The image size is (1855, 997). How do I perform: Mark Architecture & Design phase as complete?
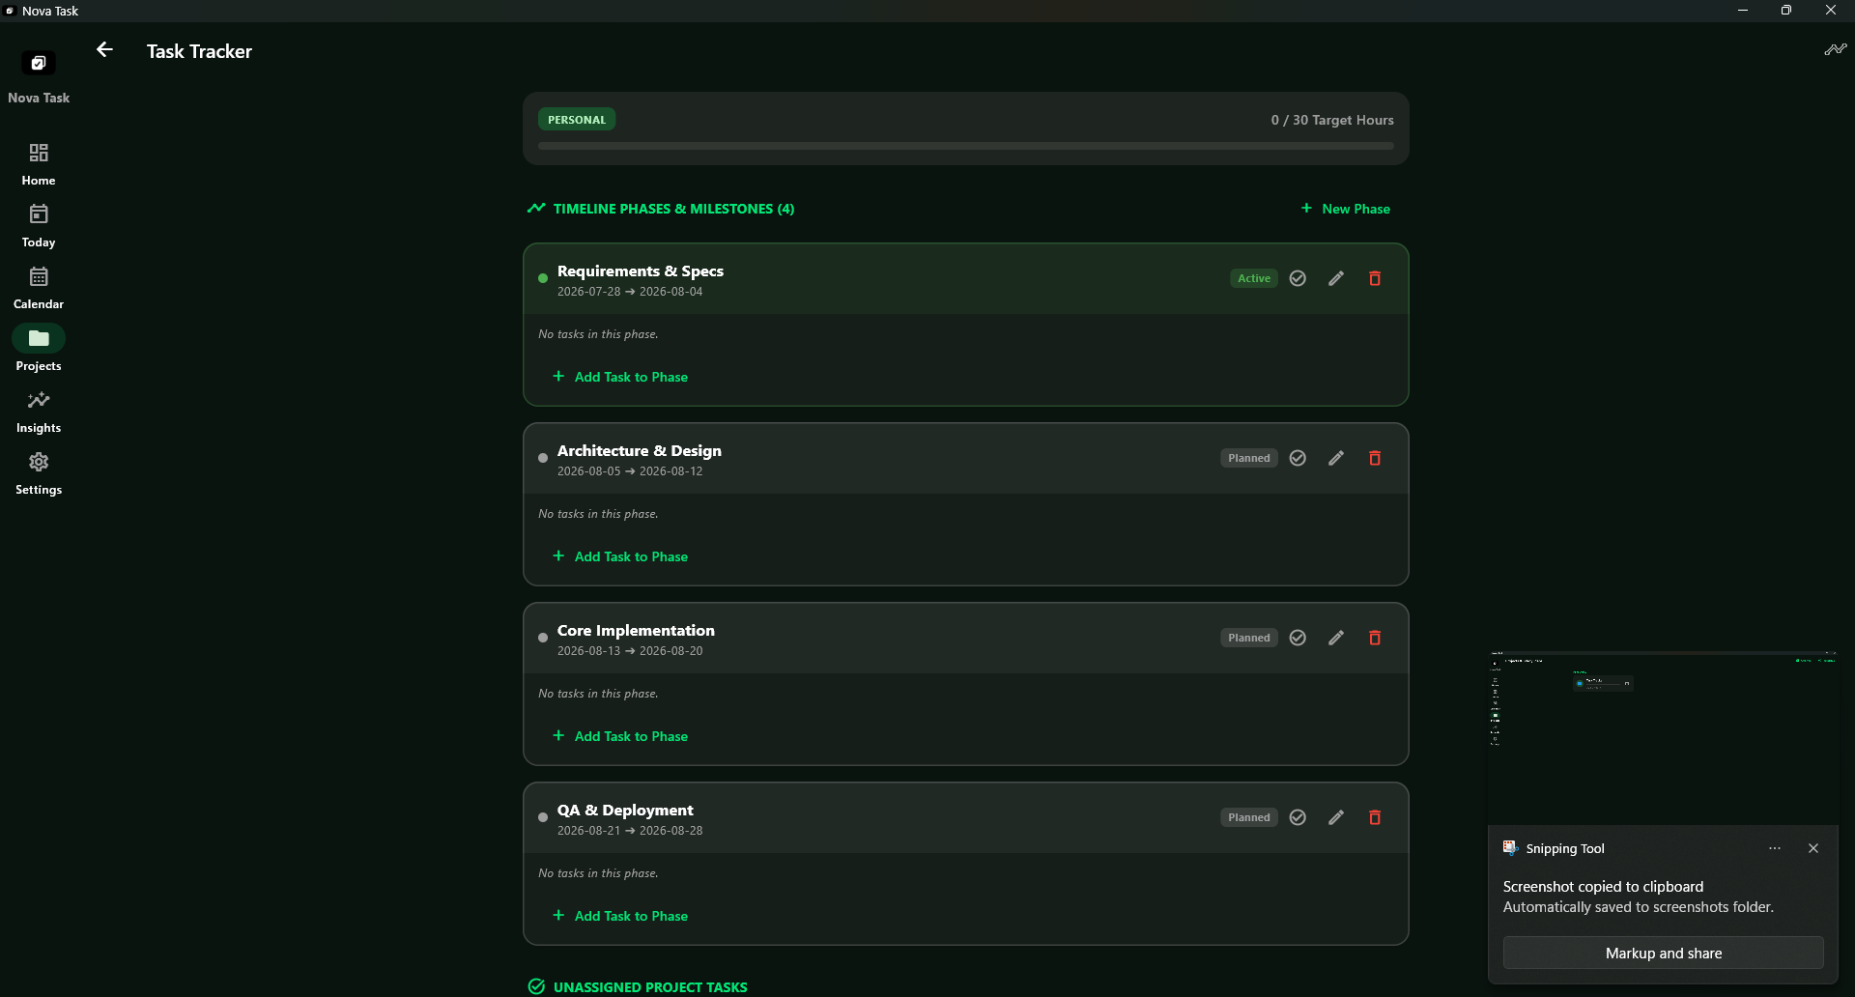point(1298,458)
